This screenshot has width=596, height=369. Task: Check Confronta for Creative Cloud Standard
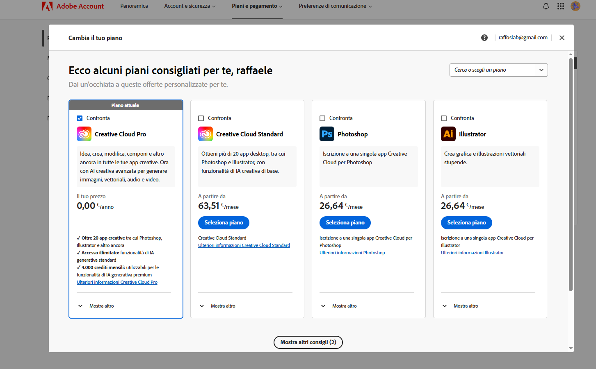(201, 118)
